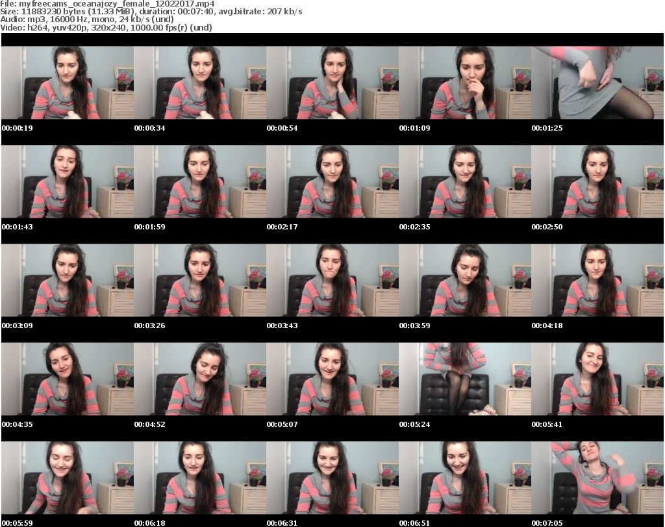Image resolution: width=665 pixels, height=527 pixels.
Task: Select the thumbnail frame at 00:05:59
Action: 68,478
